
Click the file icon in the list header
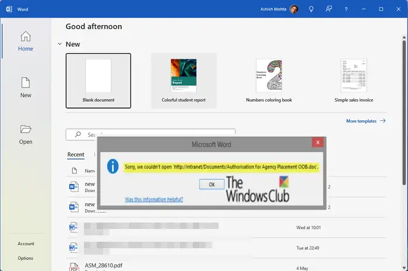coord(75,171)
